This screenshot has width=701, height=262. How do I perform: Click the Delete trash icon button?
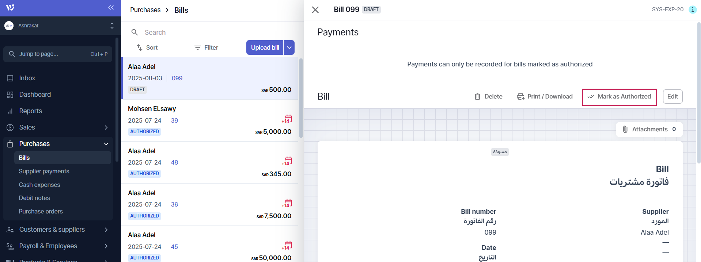coord(477,97)
